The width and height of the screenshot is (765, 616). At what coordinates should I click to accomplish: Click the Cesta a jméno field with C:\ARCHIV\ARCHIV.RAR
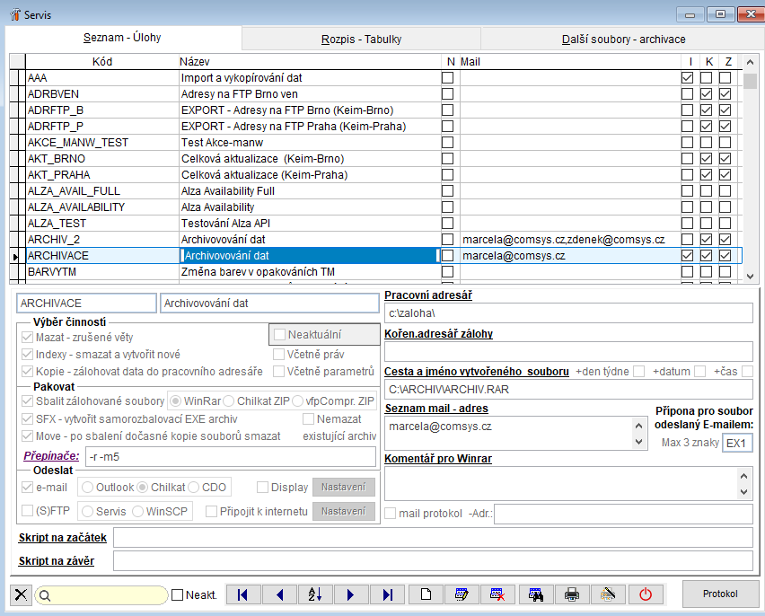click(568, 390)
